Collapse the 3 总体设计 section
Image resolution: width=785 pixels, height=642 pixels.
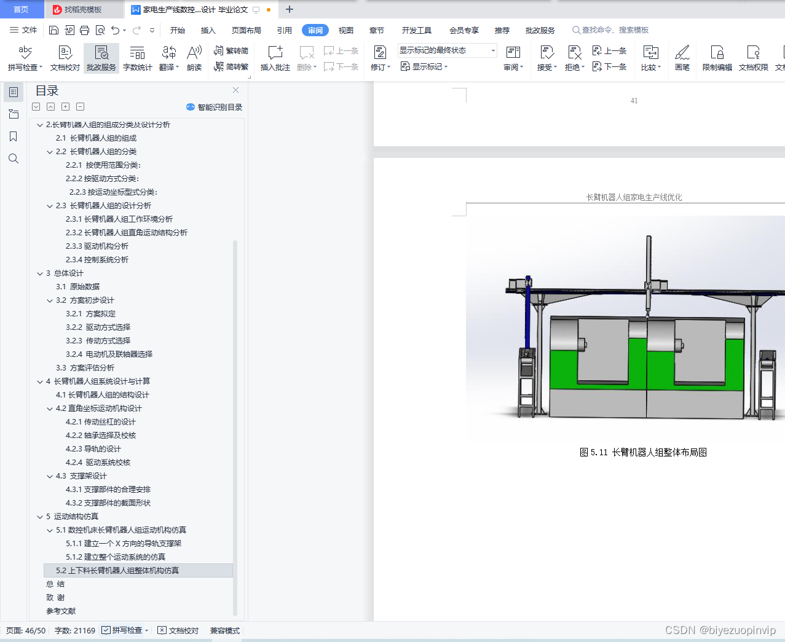pyautogui.click(x=40, y=273)
